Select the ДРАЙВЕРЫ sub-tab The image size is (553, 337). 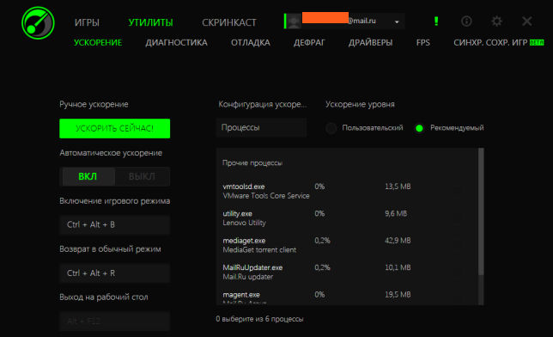(370, 43)
